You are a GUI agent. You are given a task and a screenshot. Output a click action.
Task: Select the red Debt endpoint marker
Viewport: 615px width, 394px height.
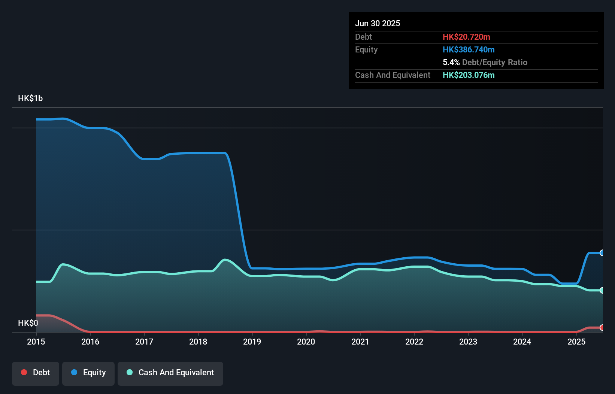[602, 328]
